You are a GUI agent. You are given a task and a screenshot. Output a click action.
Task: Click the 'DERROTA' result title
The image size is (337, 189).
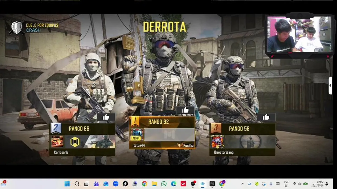(165, 27)
